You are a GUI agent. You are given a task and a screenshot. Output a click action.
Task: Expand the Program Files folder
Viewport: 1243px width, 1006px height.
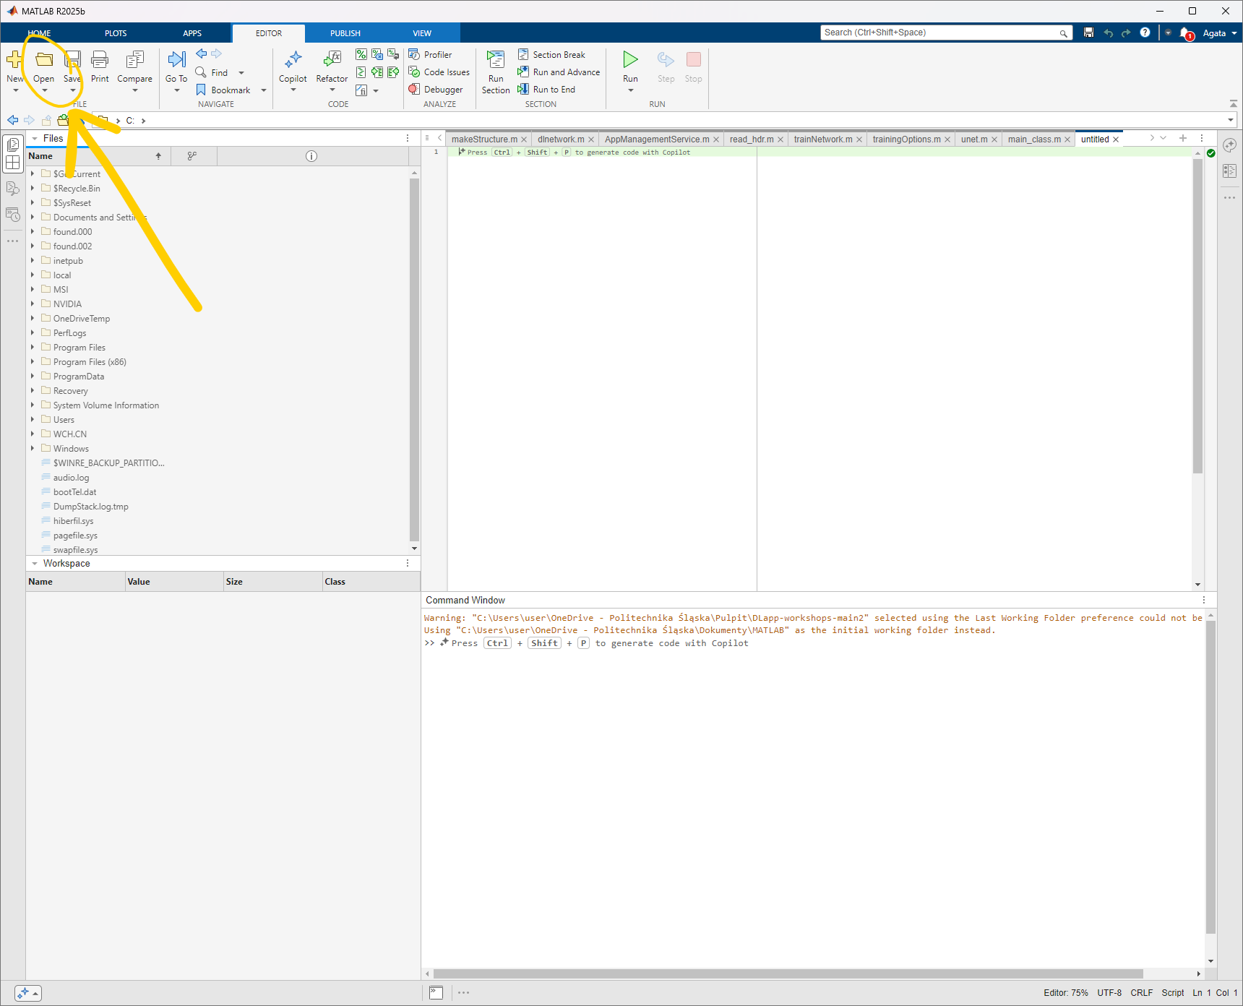(33, 348)
